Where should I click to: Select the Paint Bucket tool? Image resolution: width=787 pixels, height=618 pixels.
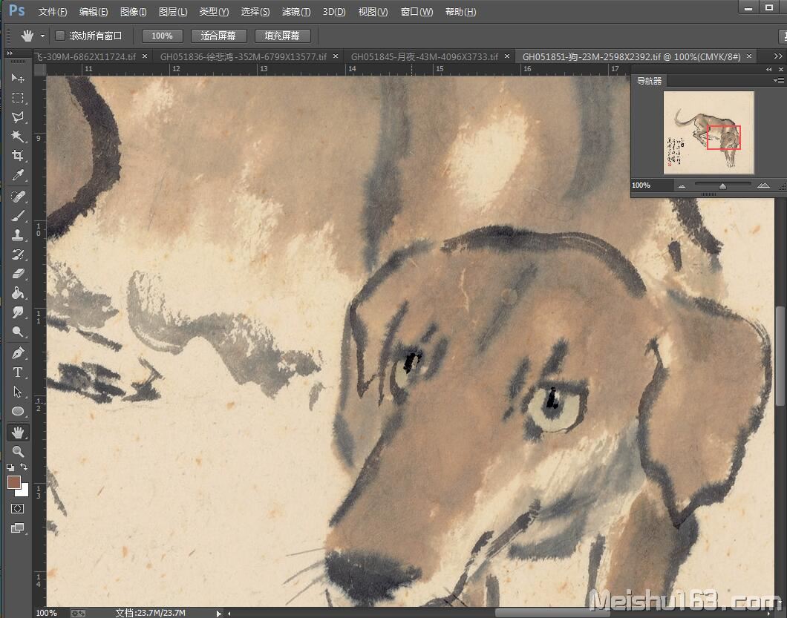(18, 293)
